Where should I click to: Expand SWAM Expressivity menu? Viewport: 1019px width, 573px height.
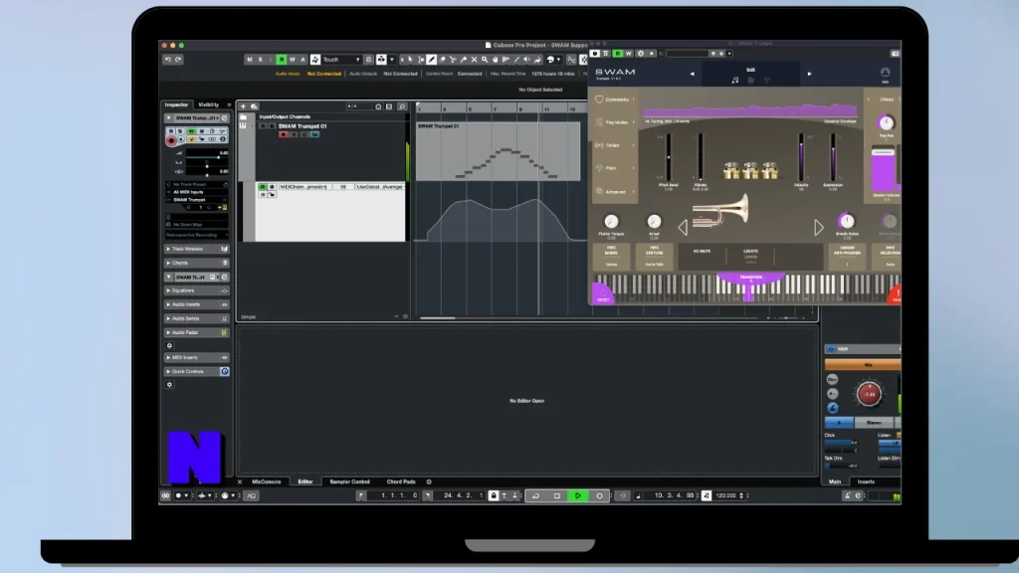615,99
